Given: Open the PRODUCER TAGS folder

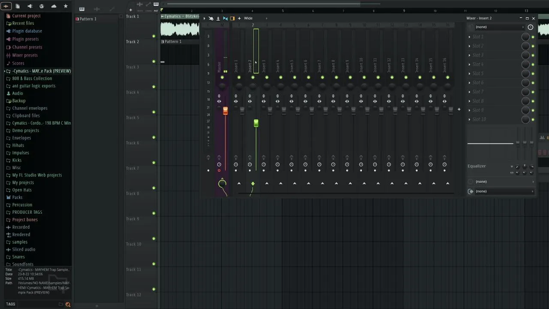Looking at the screenshot, I should pos(27,212).
